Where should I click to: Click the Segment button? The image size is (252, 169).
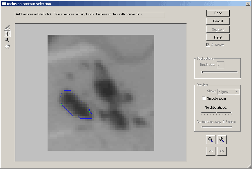(218, 29)
